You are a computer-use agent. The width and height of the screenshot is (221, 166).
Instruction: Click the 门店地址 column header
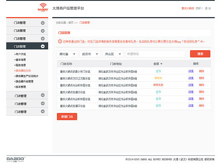116,64
